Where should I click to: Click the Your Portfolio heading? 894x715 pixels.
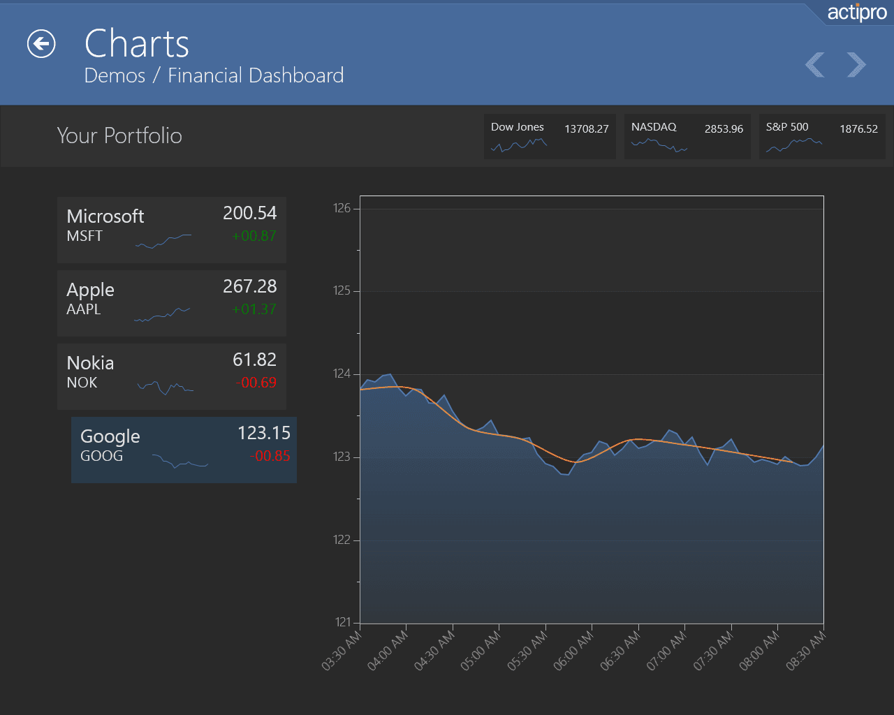pos(119,135)
